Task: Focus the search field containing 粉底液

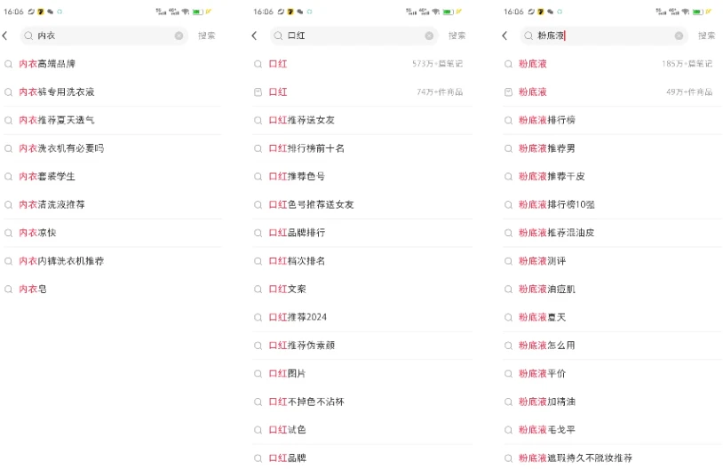Action: pyautogui.click(x=604, y=36)
